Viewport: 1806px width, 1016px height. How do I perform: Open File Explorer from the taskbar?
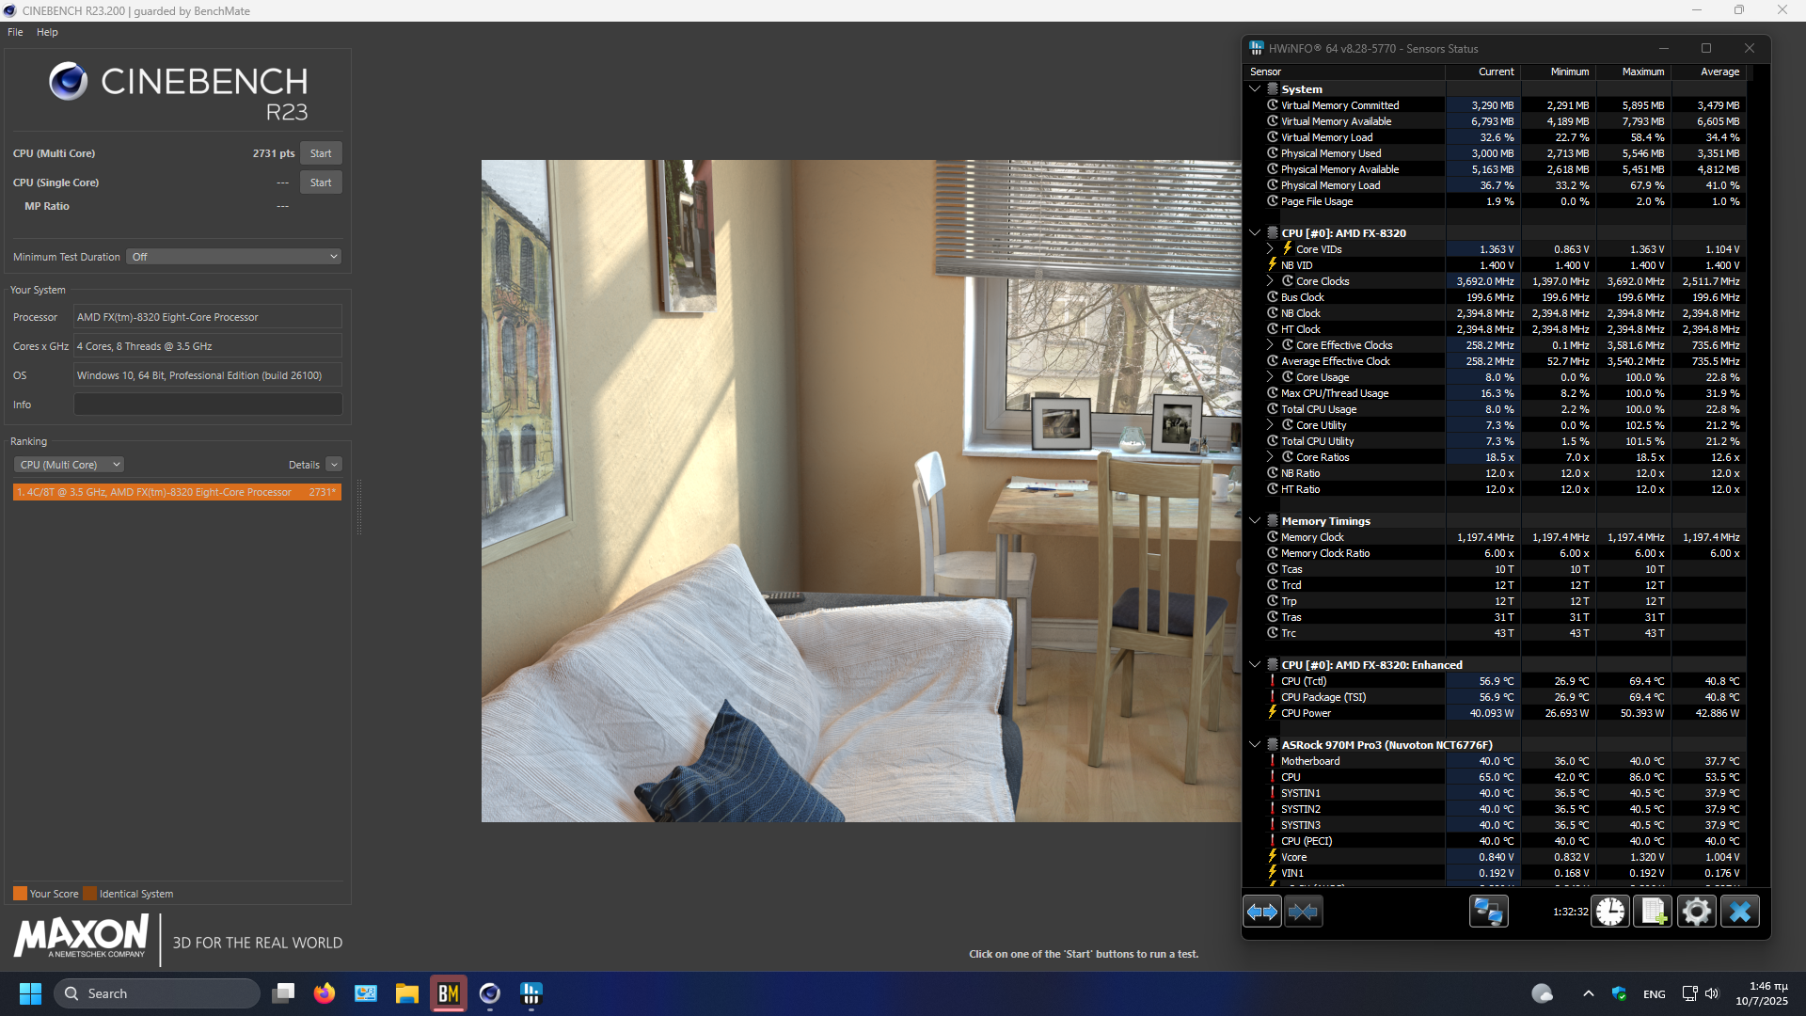[x=407, y=993]
